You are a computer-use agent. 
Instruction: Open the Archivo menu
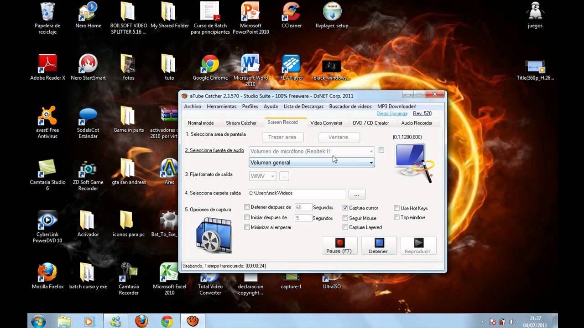(193, 106)
